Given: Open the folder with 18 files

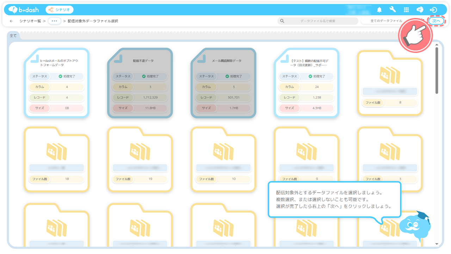Looking at the screenshot, I should (57, 159).
